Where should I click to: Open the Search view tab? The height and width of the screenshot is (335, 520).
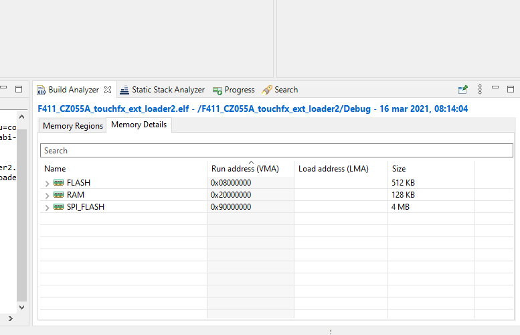coord(286,90)
